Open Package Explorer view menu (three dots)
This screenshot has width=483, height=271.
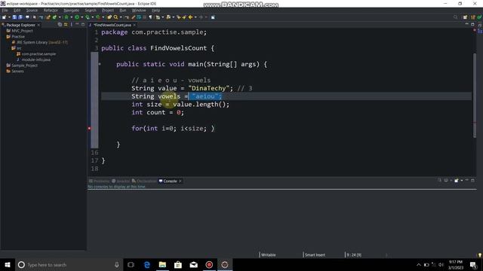point(72,25)
